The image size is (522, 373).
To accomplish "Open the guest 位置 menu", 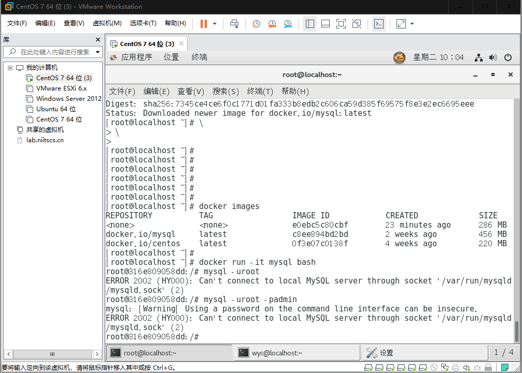I will pyautogui.click(x=172, y=57).
